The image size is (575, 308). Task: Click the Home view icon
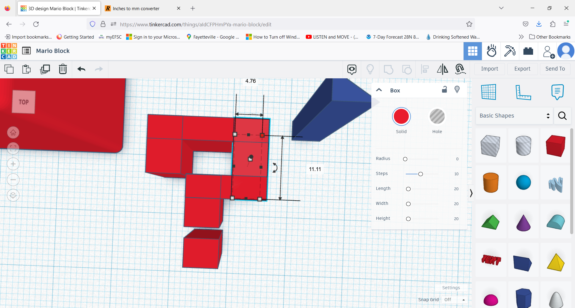[13, 132]
